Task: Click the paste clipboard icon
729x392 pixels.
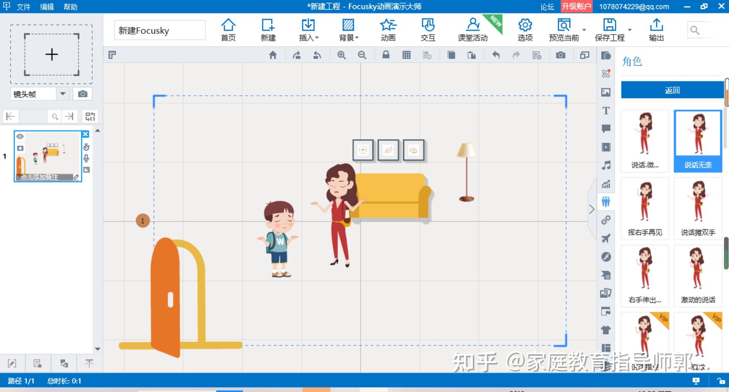Action: click(472, 55)
